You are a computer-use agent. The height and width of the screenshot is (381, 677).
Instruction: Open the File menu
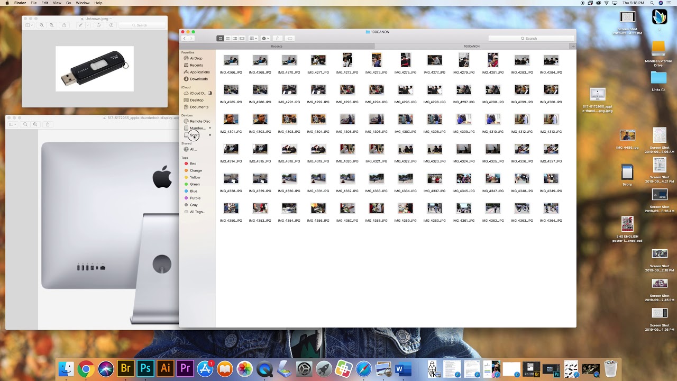point(34,3)
